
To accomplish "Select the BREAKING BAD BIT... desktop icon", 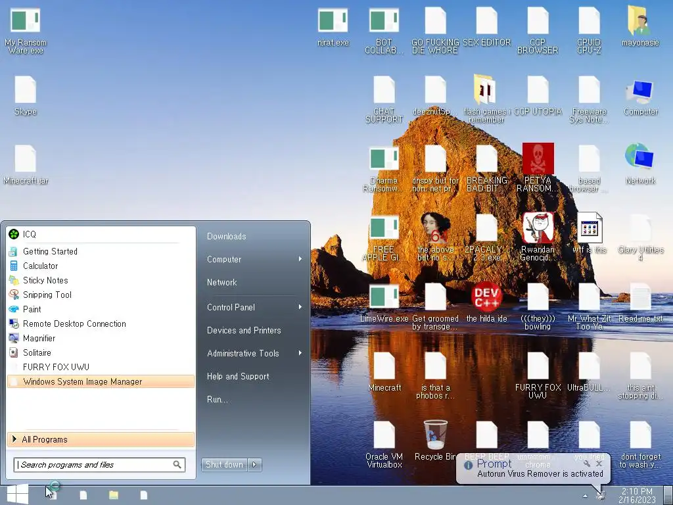I will click(x=486, y=168).
